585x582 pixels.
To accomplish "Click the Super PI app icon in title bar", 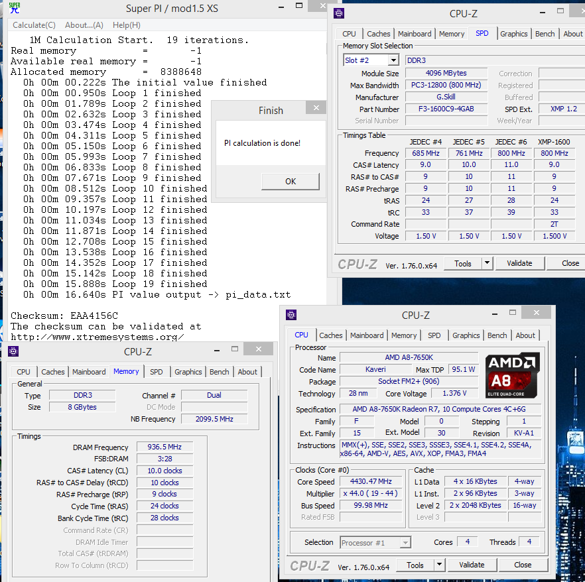I will tap(15, 7).
